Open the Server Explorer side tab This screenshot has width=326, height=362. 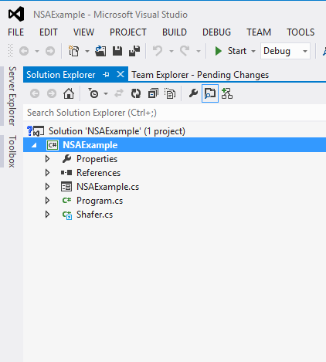(x=12, y=96)
